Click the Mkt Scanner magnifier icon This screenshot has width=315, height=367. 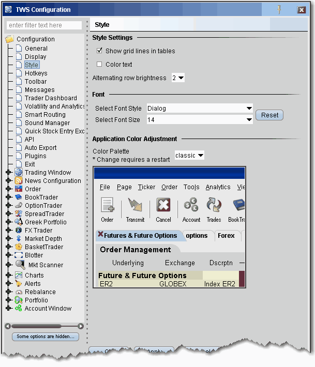tap(20, 265)
